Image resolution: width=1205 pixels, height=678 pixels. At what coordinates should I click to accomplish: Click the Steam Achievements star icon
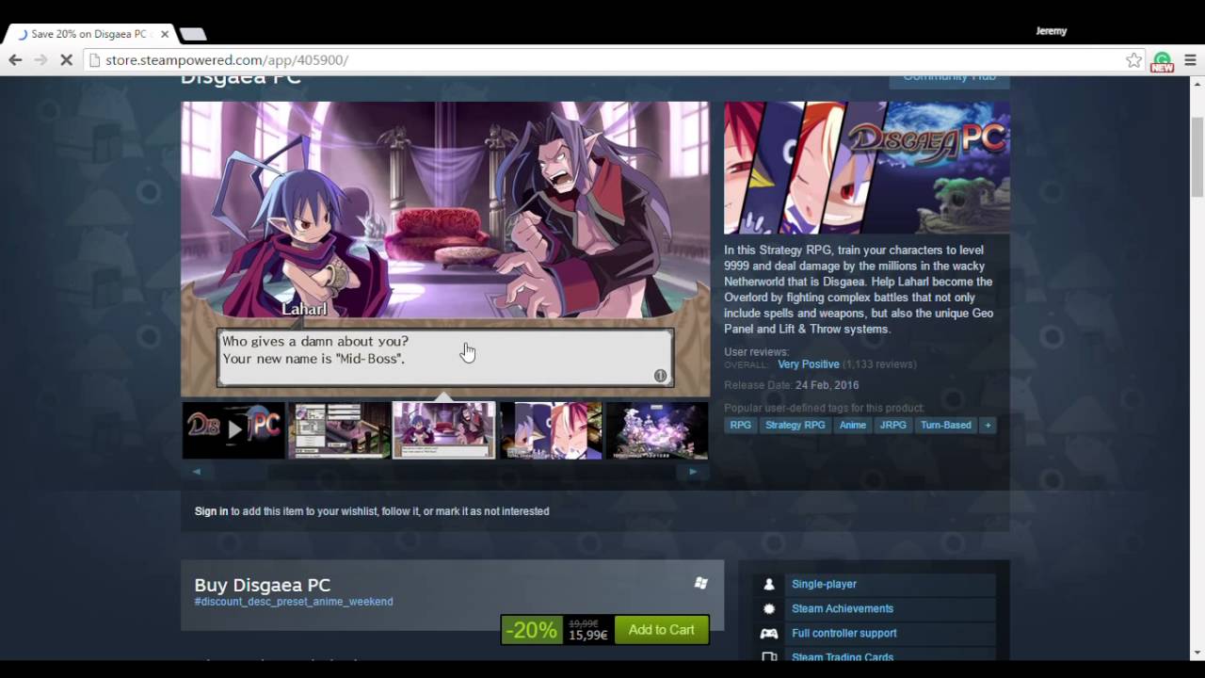[769, 608]
